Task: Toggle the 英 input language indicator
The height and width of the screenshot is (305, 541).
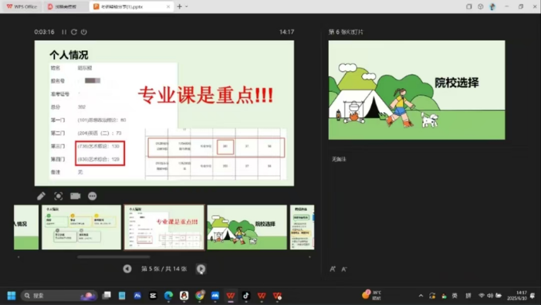Action: (x=455, y=296)
